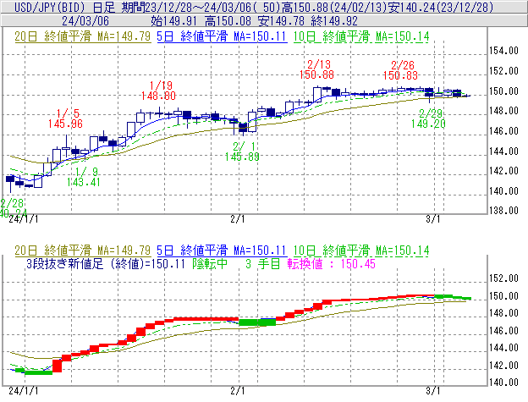Click the 2/1 date label under upper chart
528x402 pixels.
point(238,219)
